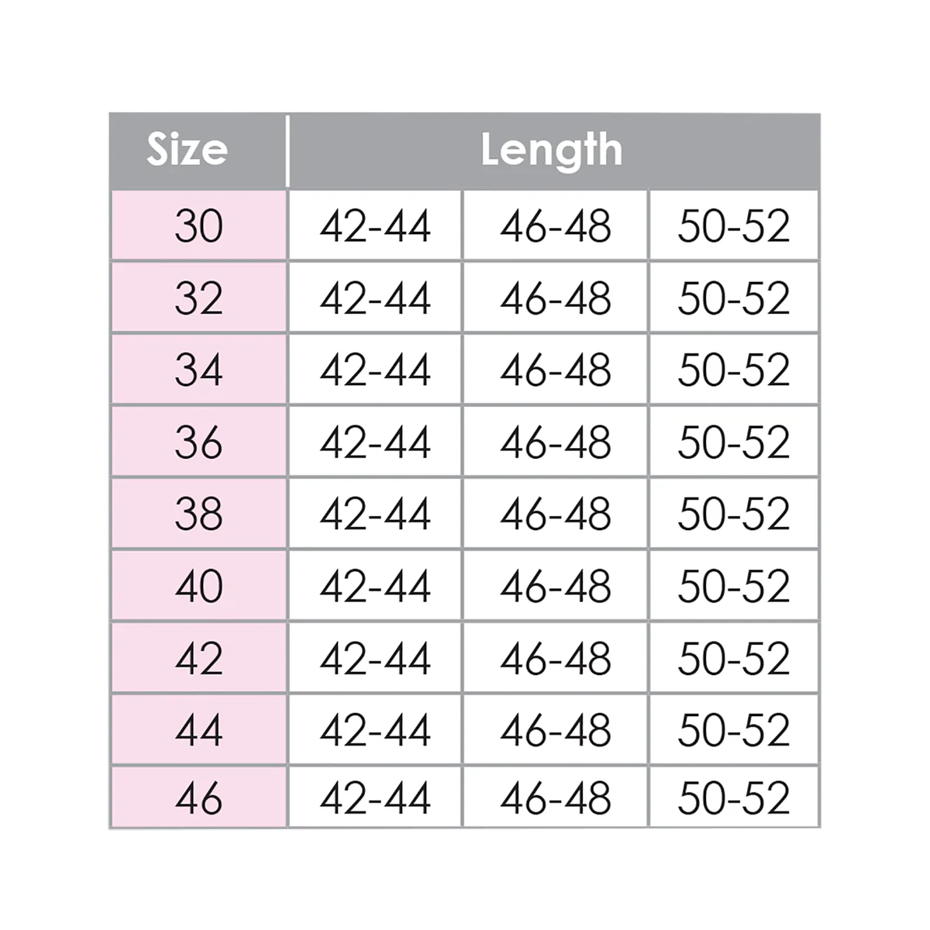Select size 30 cell
The image size is (930, 930).
(x=198, y=226)
